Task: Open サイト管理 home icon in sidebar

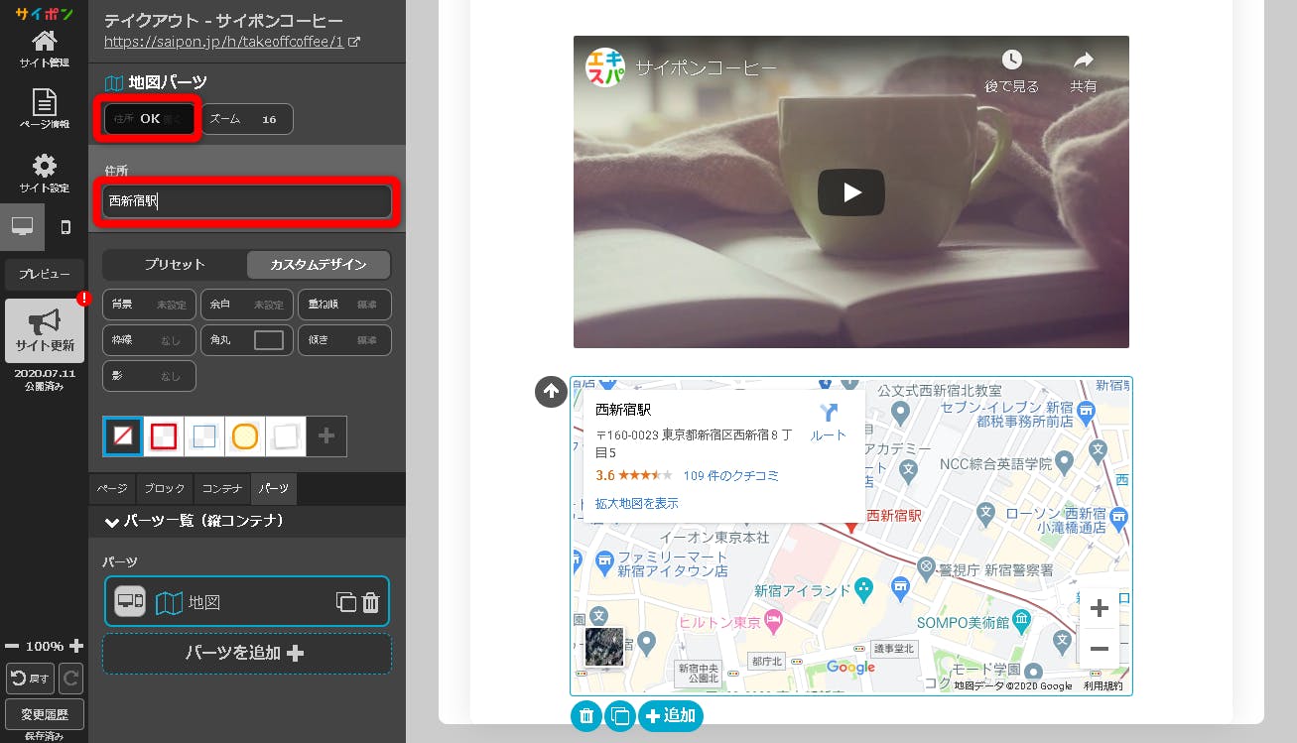Action: click(x=44, y=49)
